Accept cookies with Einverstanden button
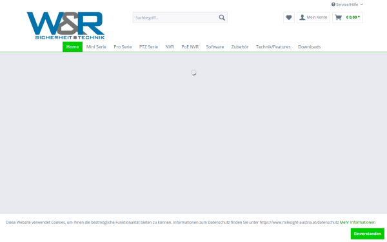The height and width of the screenshot is (242, 387). [x=367, y=234]
